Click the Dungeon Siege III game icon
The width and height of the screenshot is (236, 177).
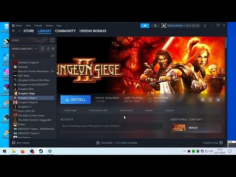(15, 102)
